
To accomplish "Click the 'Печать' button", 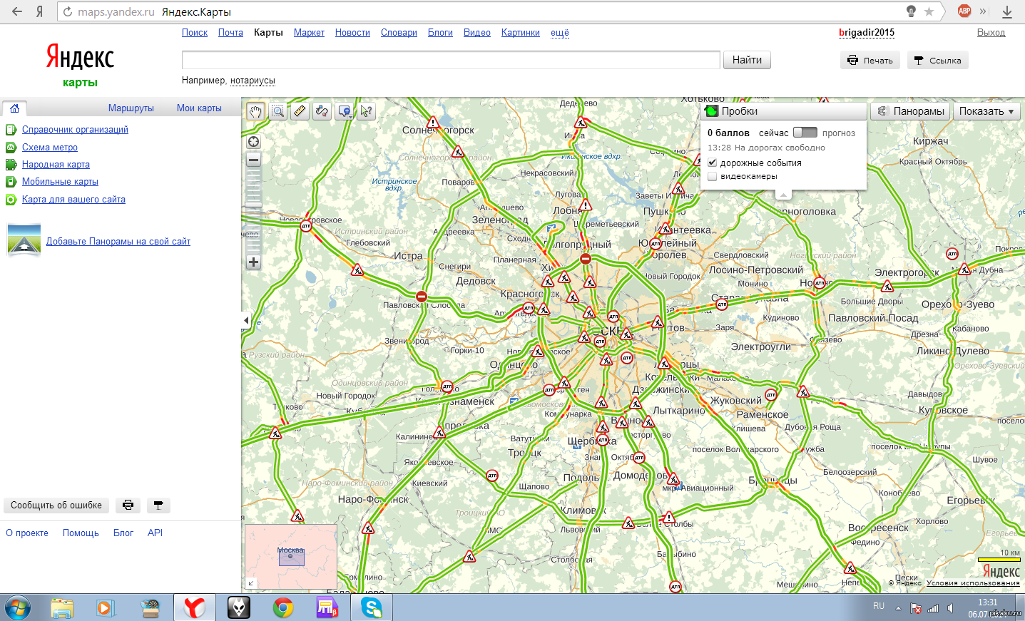I will click(x=870, y=61).
